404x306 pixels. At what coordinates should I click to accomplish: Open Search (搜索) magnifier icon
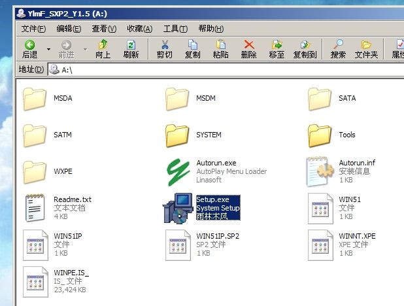338,44
